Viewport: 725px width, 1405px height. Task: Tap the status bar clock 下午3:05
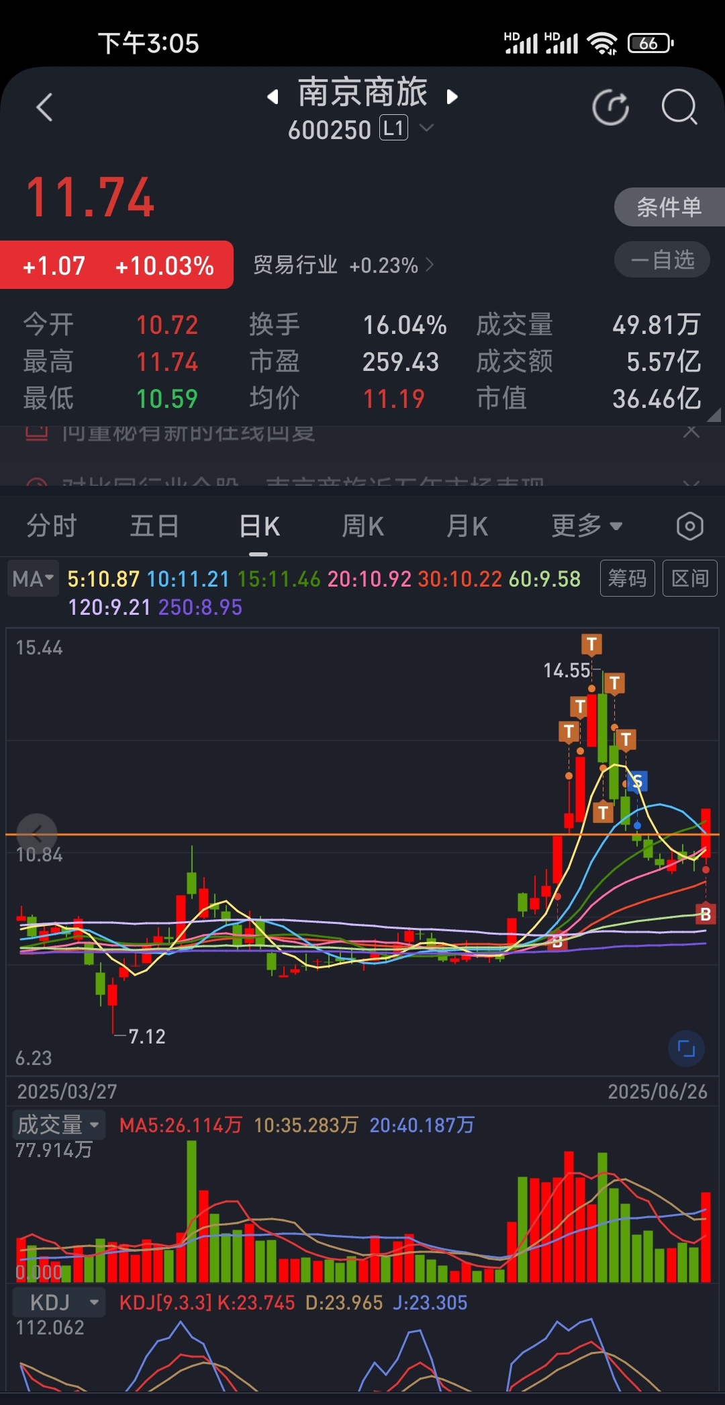pos(148,44)
